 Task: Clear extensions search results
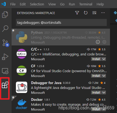pyautogui.click(x=94, y=13)
